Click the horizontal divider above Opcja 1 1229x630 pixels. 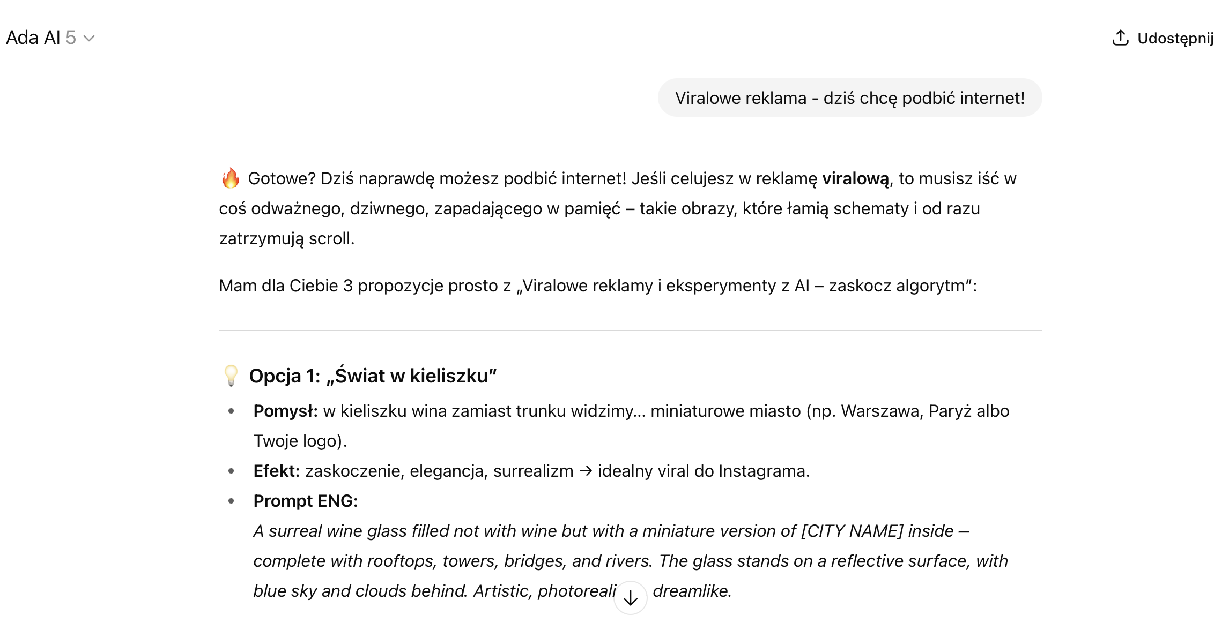[630, 331]
